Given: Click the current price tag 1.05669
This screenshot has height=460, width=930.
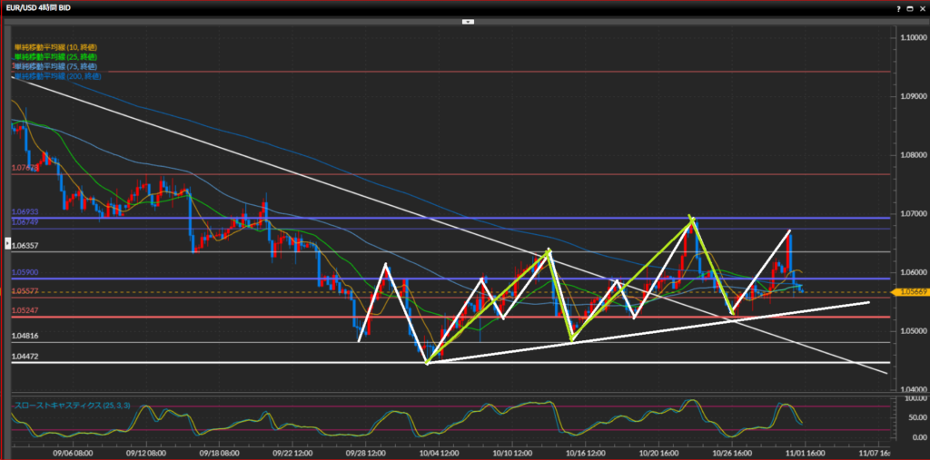Looking at the screenshot, I should 911,292.
